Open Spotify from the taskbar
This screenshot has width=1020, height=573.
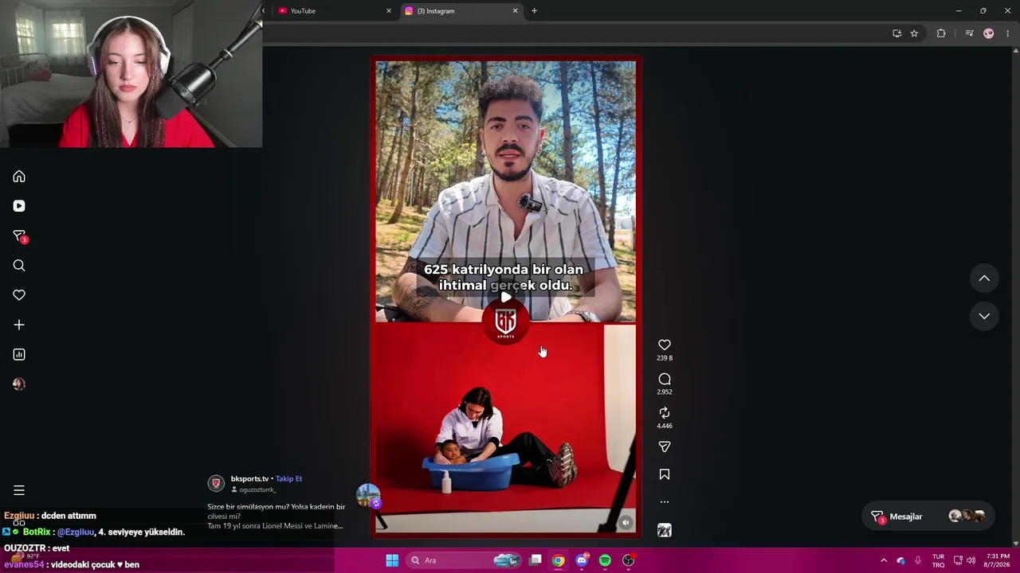(x=605, y=560)
